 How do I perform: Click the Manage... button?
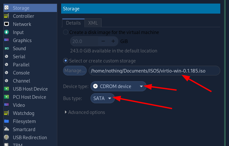(75, 71)
